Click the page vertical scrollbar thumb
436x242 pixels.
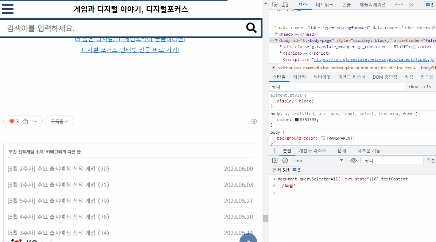point(265,218)
